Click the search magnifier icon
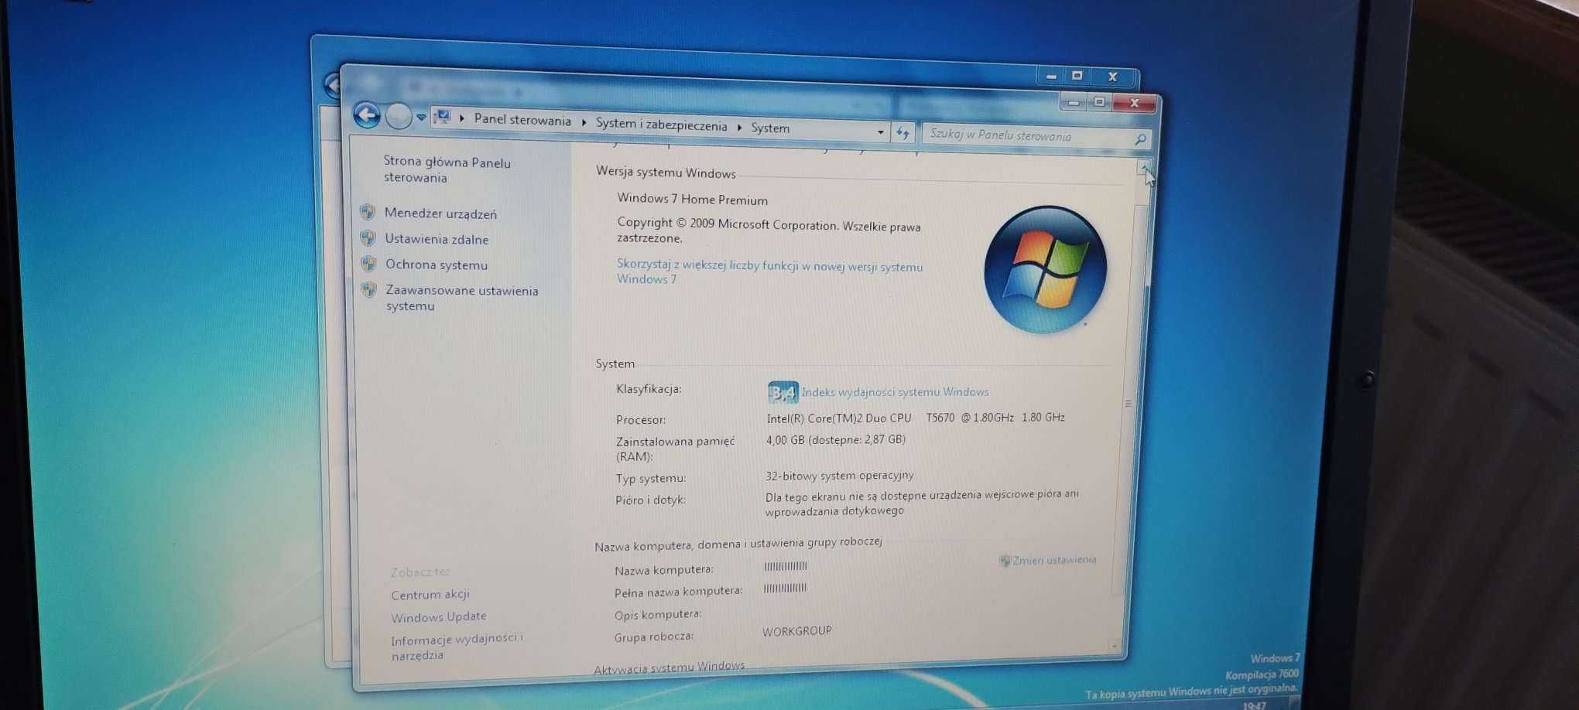The width and height of the screenshot is (1579, 710). (x=1140, y=139)
